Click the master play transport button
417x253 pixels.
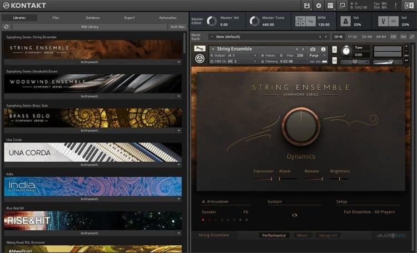click(x=302, y=24)
